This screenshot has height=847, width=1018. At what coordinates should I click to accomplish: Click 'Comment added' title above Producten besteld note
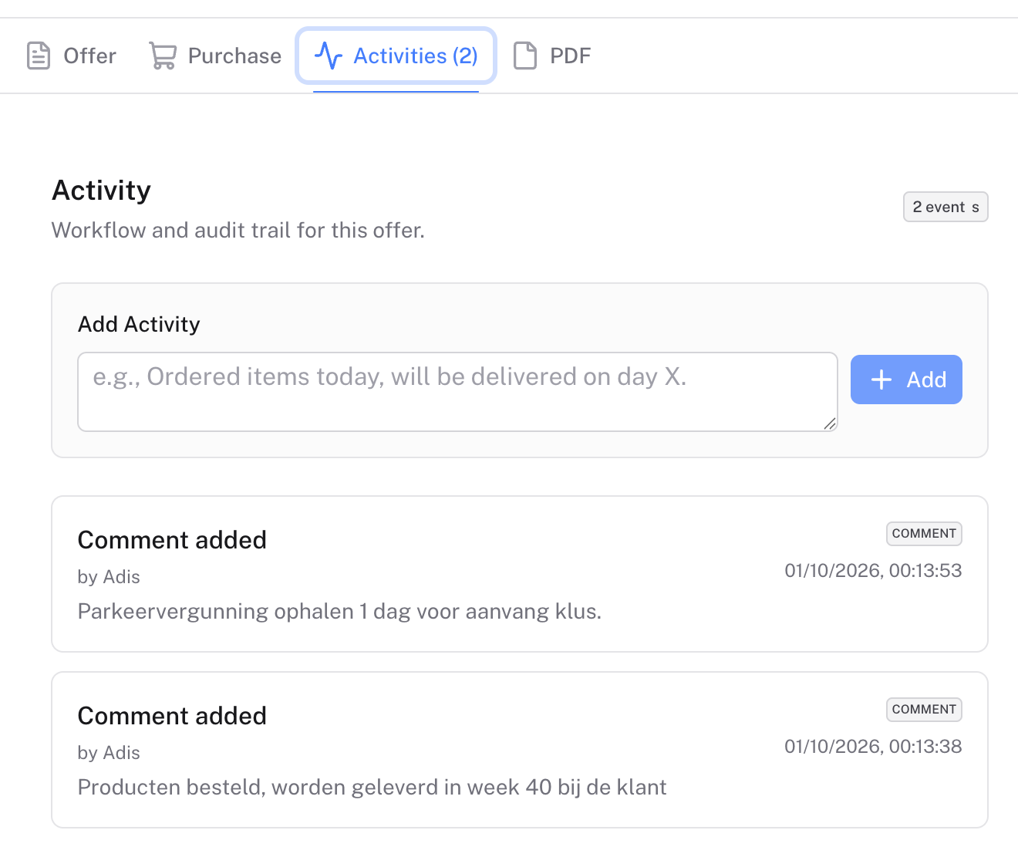click(172, 716)
